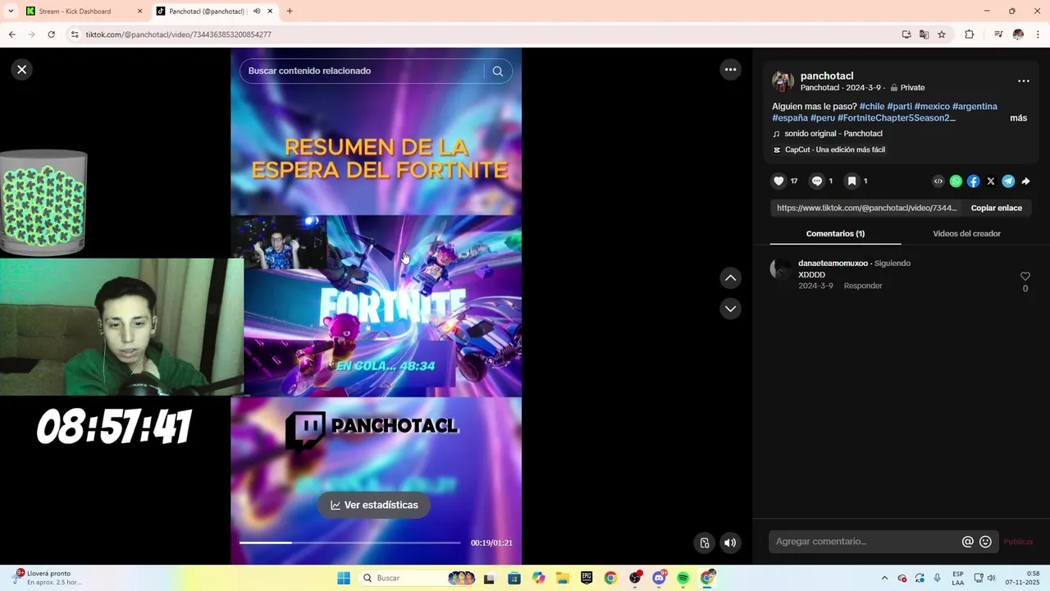Open the emoji picker in the comment box

(985, 542)
